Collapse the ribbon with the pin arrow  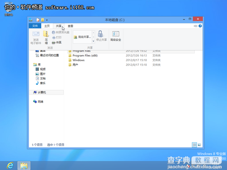(195, 26)
